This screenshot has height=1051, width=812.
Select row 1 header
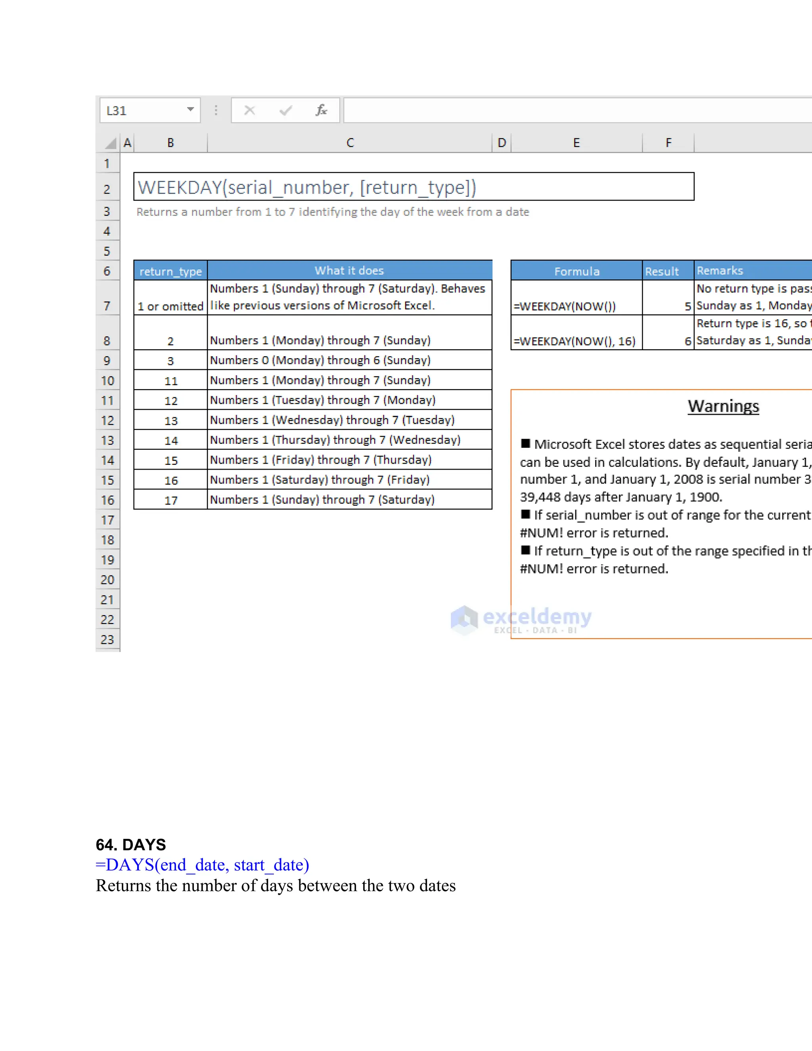[x=107, y=164]
